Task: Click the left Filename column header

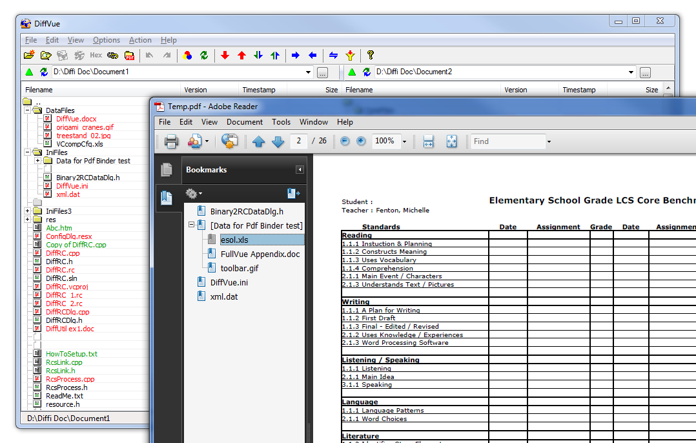Action: (101, 90)
